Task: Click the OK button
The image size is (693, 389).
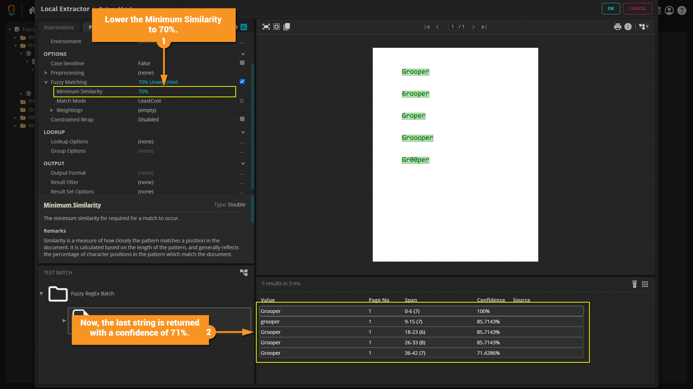Action: (611, 9)
